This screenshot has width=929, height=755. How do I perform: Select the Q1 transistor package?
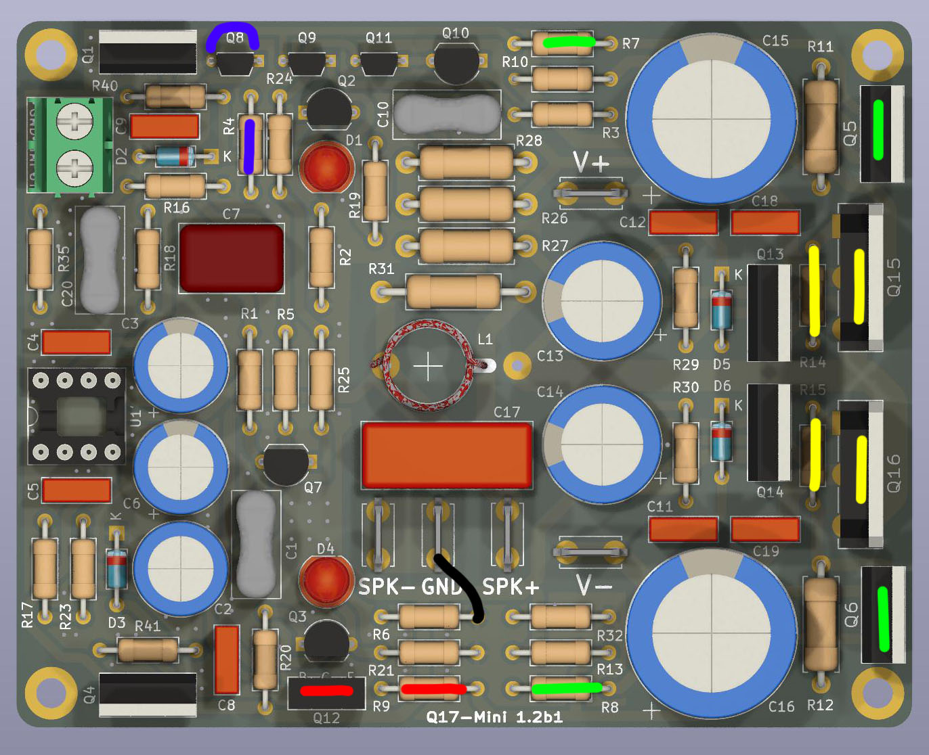click(148, 51)
